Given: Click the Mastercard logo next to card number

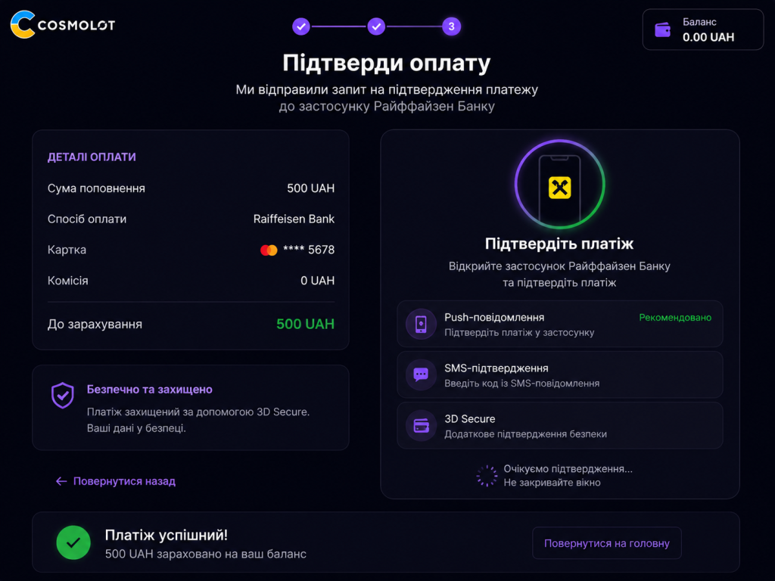Looking at the screenshot, I should 269,250.
